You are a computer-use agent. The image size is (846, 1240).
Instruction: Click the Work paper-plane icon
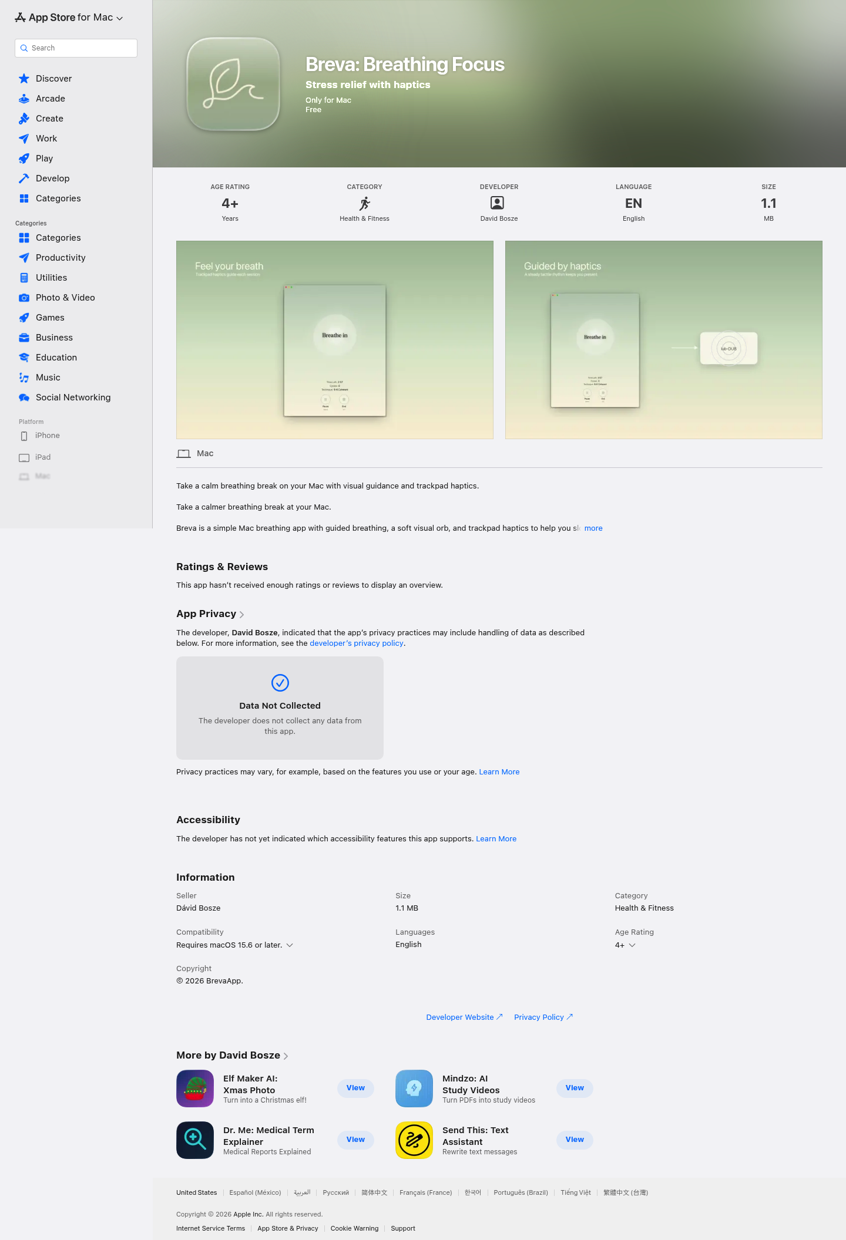24,139
